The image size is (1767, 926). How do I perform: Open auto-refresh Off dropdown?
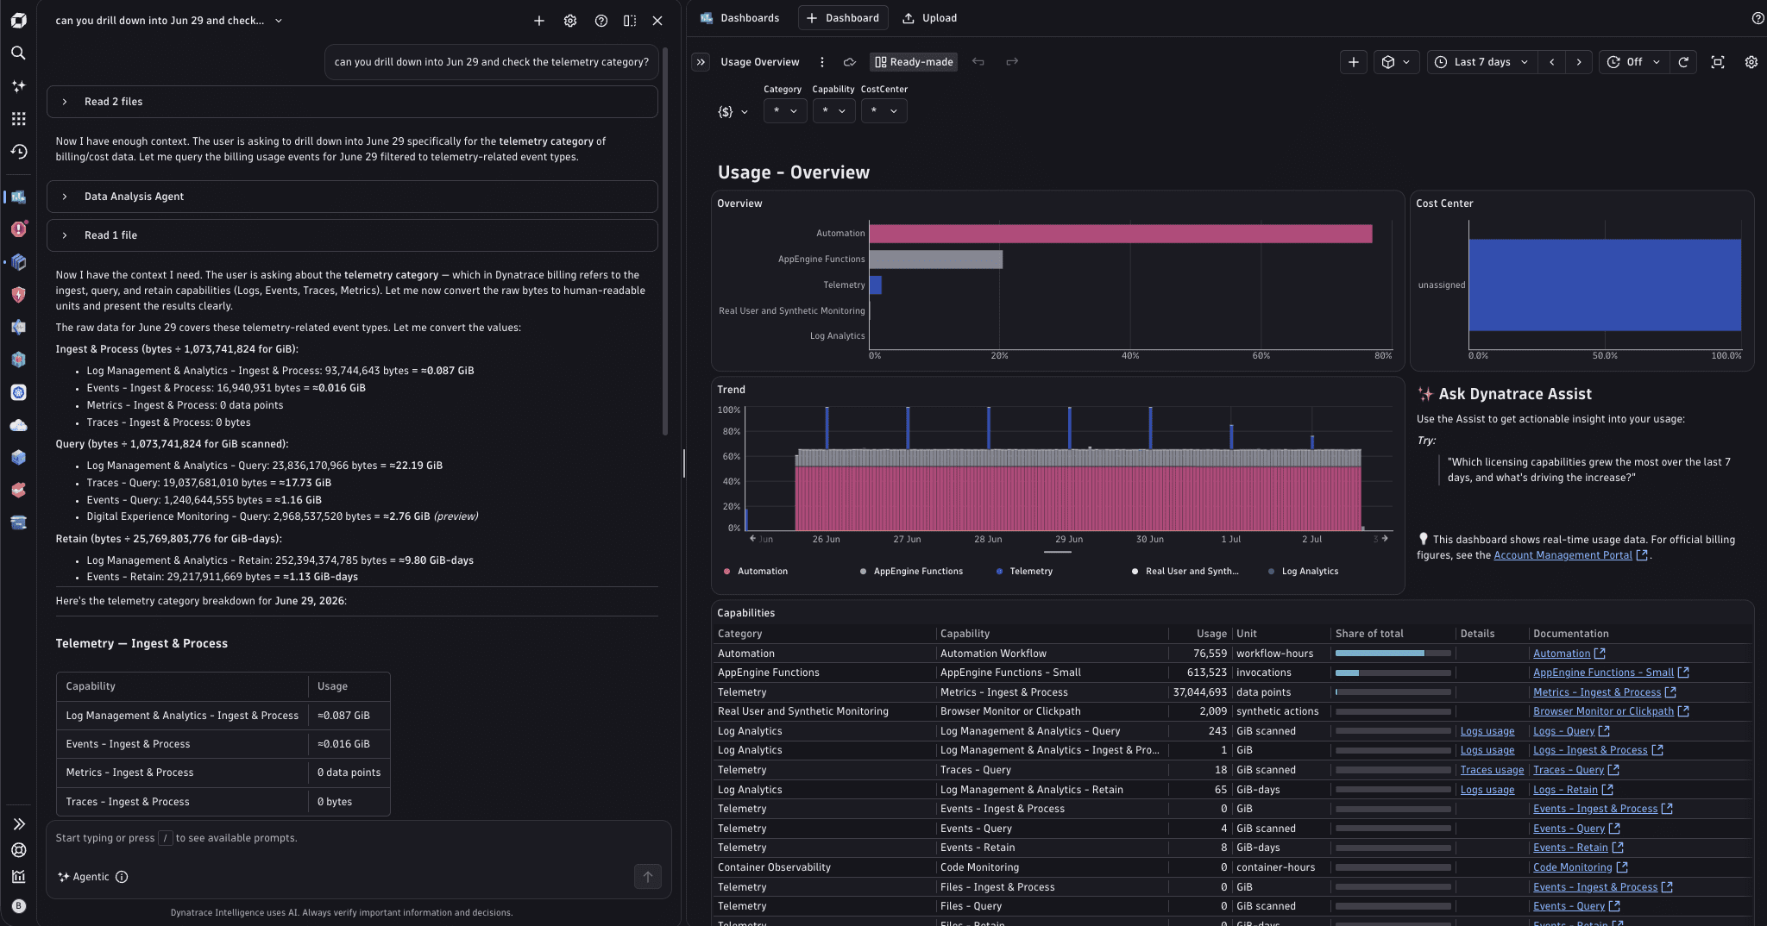[1634, 62]
